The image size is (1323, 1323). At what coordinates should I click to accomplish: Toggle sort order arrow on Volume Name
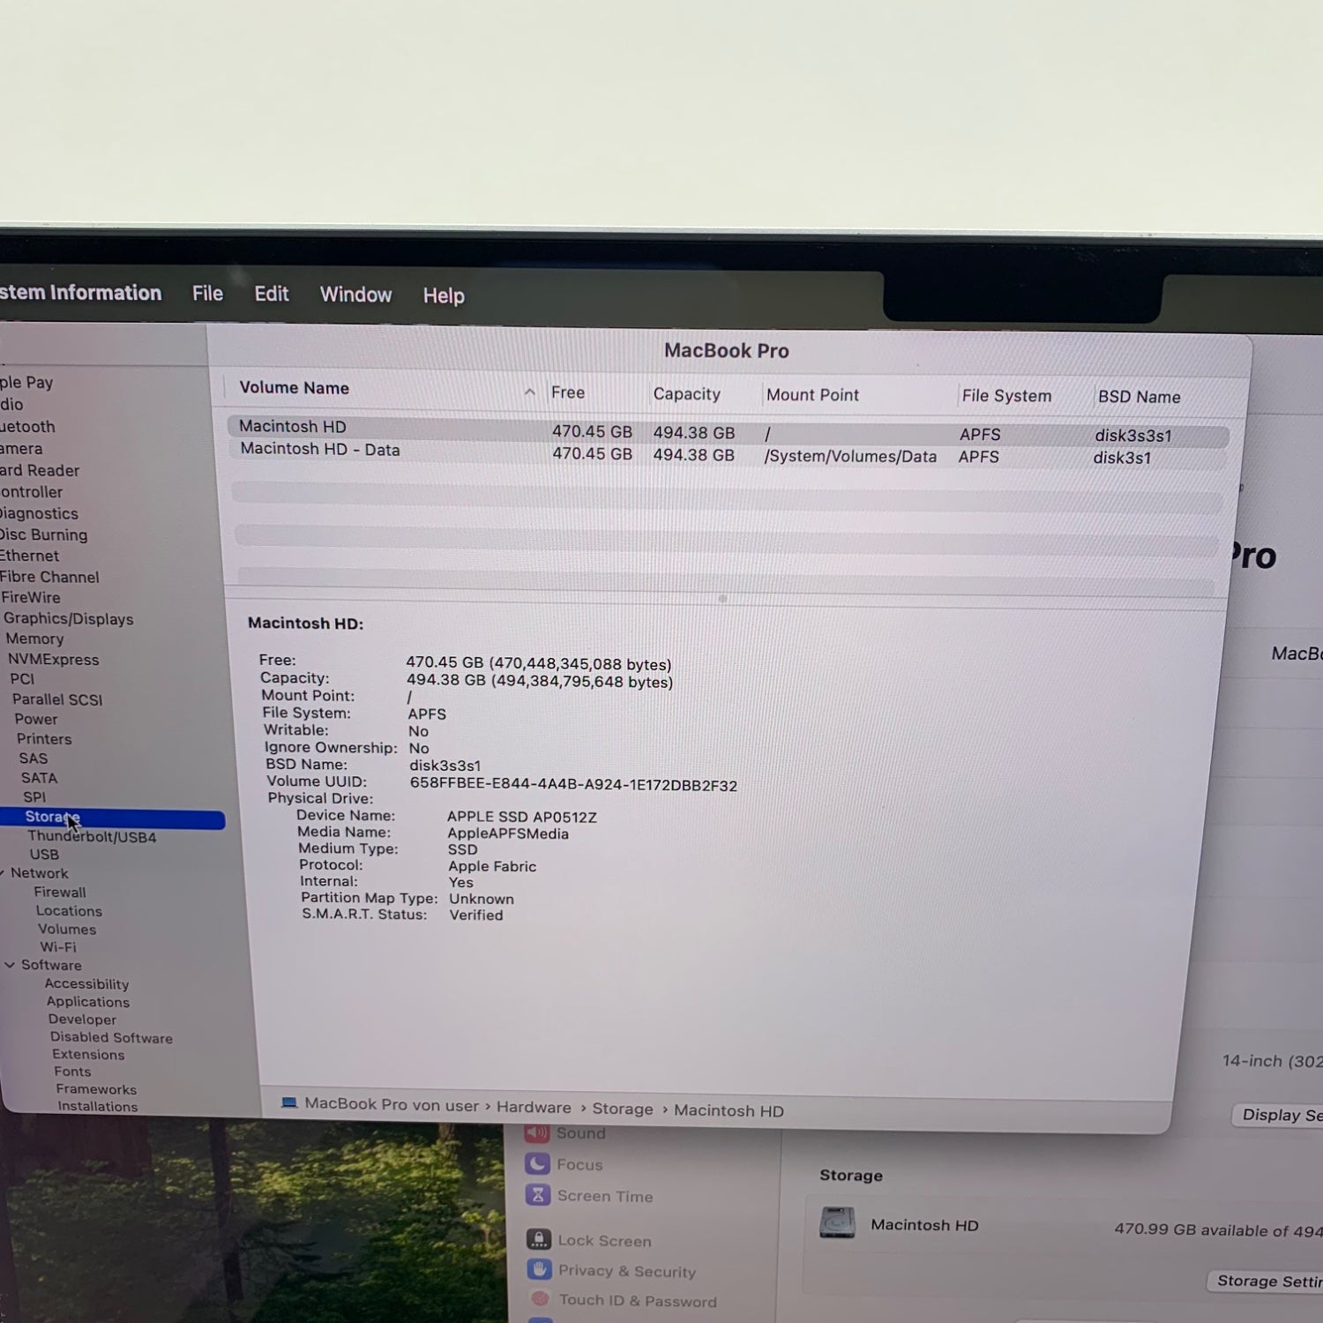pos(529,392)
